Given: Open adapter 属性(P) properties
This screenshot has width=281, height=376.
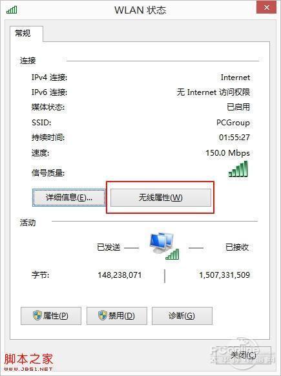Looking at the screenshot, I should point(51,316).
